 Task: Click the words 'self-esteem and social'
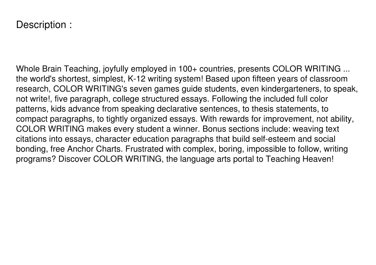pyautogui.click(x=293, y=139)
